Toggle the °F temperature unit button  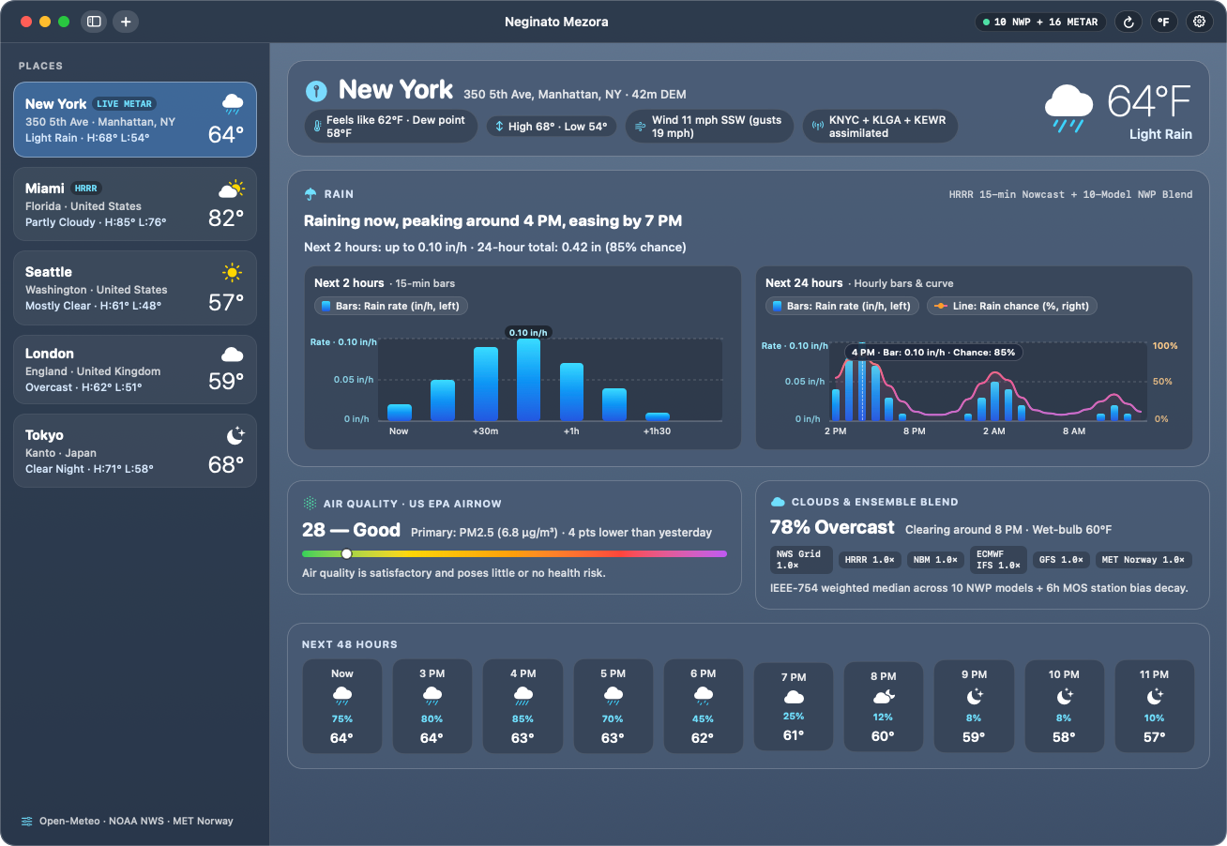[1163, 22]
